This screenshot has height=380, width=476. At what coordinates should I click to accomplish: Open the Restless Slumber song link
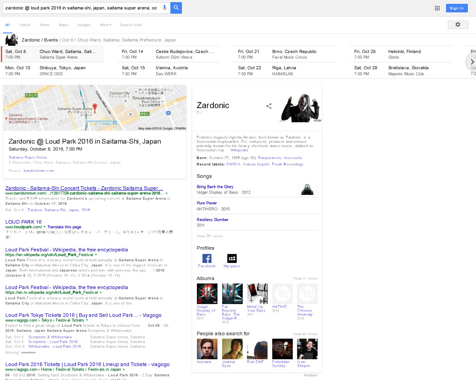[x=212, y=220]
